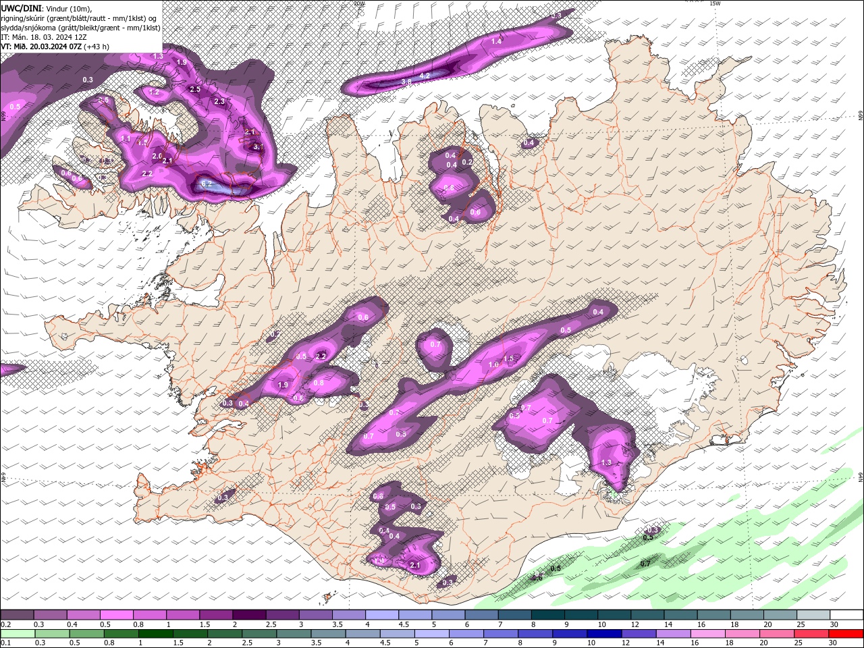Click the 'rigning/skúrir' legend description line
This screenshot has height=648, width=864.
point(78,18)
